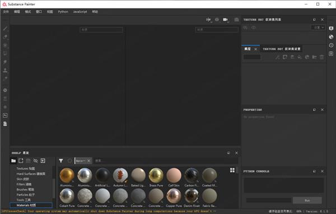336x214 pixels.
Task: Select the Clone stamp tool
Action: tap(5, 70)
